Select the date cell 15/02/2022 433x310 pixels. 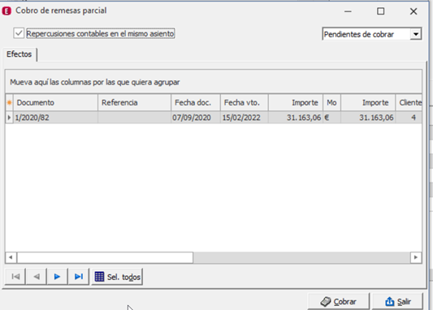244,118
